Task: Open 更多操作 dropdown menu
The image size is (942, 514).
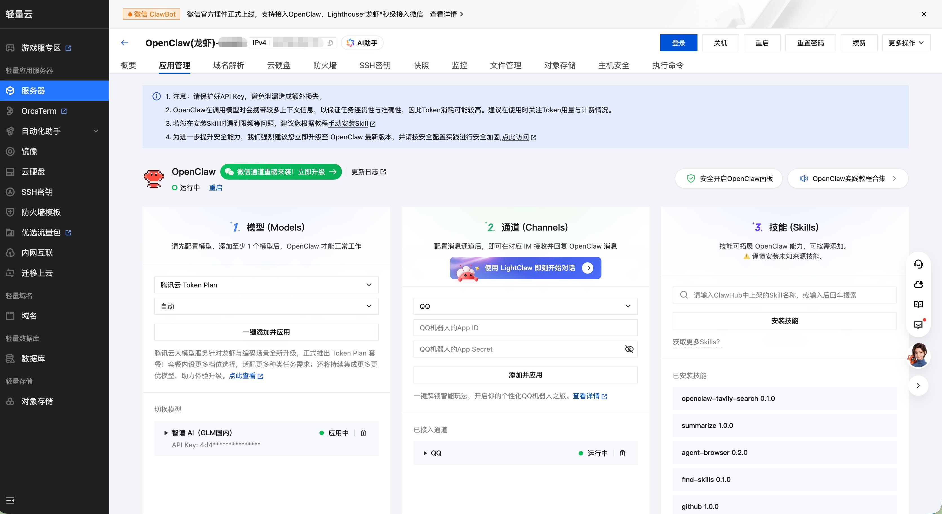Action: pos(906,43)
